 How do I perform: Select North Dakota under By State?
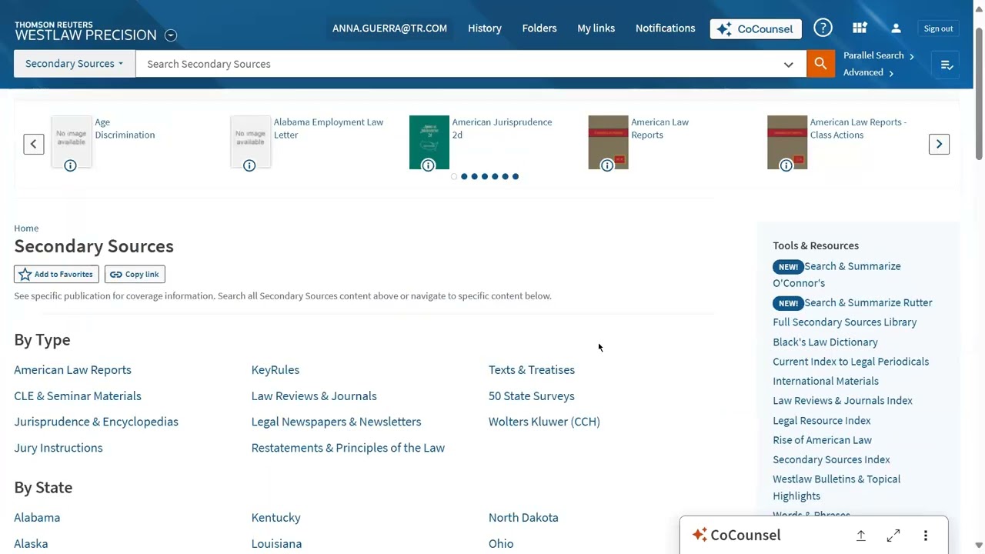click(523, 518)
